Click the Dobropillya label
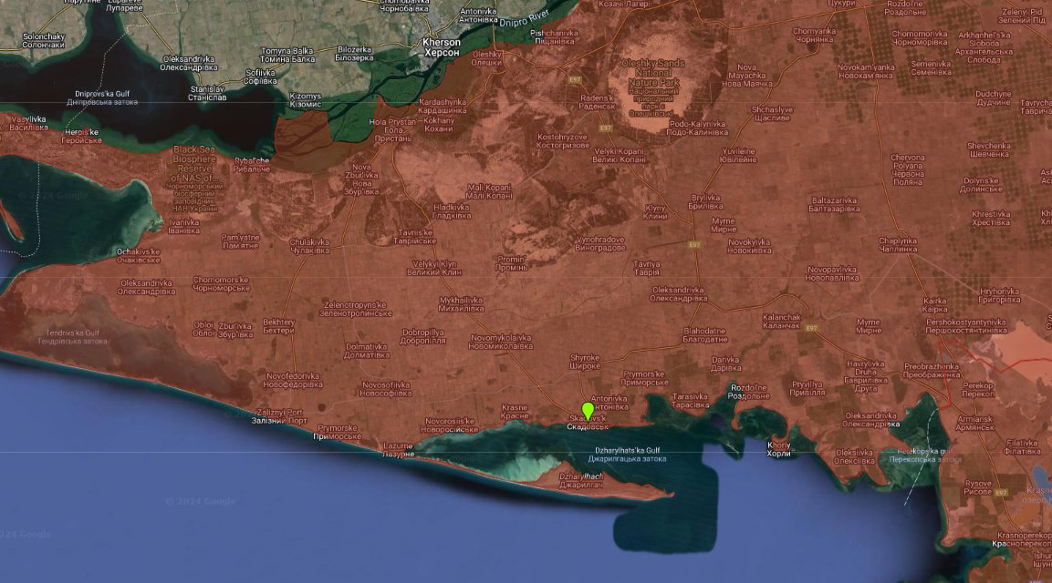Screen dimensions: 1052x583 422,336
